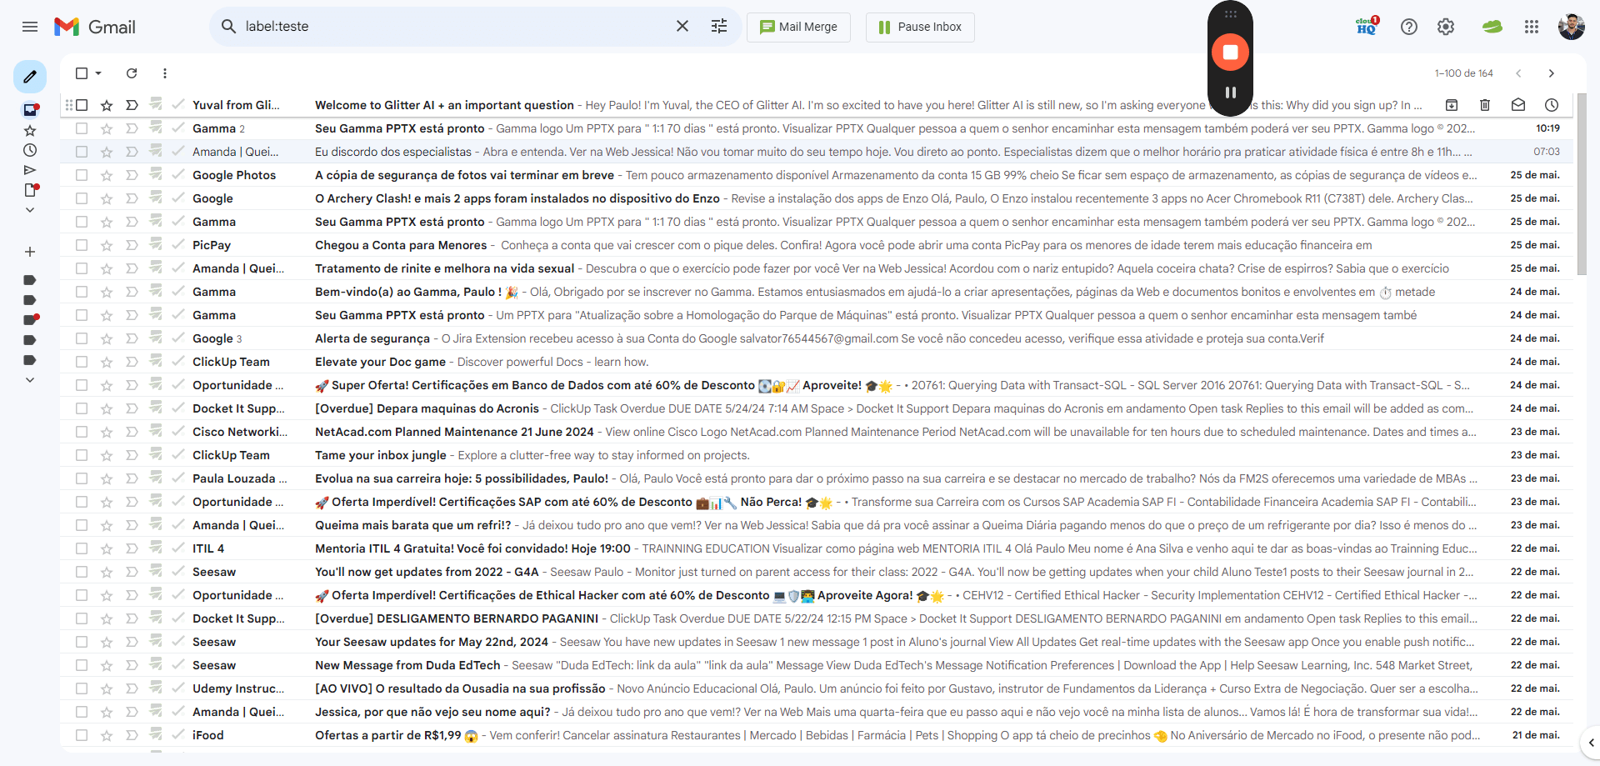Click the label:teste search field
Viewport: 1600px width, 766px height.
pyautogui.click(x=454, y=27)
